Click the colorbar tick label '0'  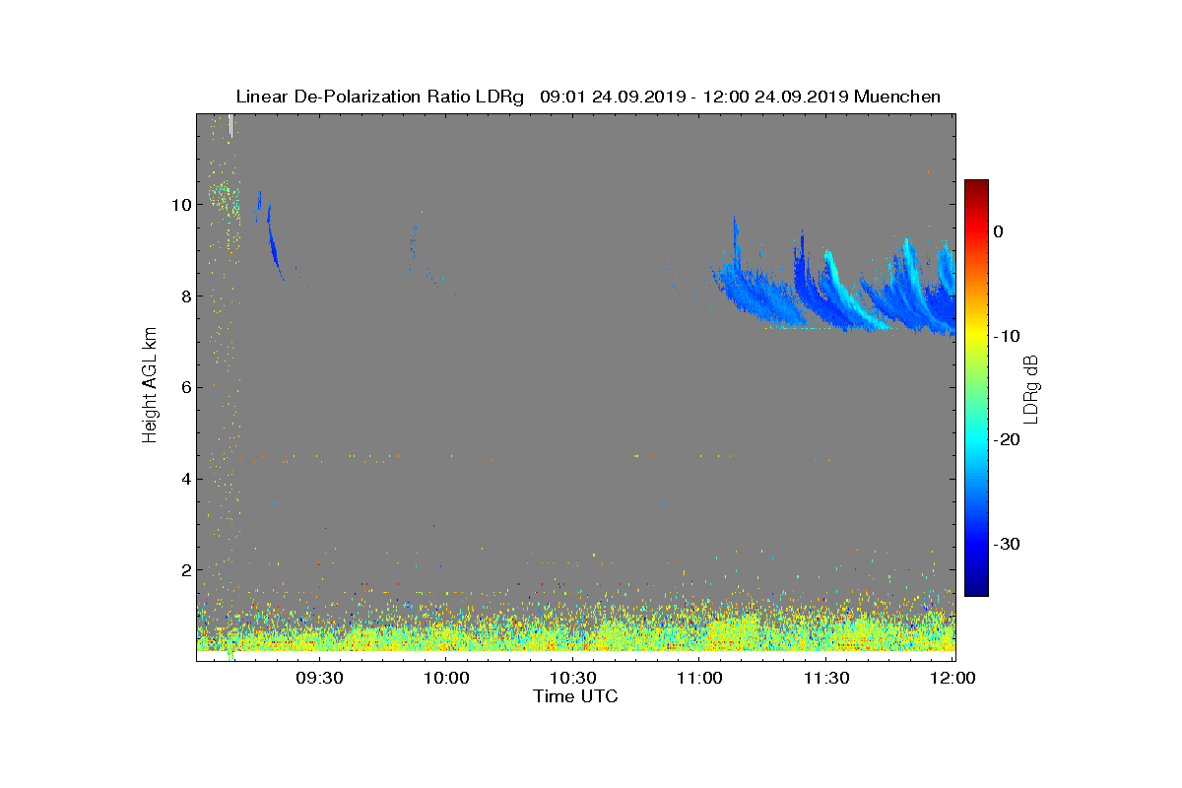pyautogui.click(x=998, y=231)
